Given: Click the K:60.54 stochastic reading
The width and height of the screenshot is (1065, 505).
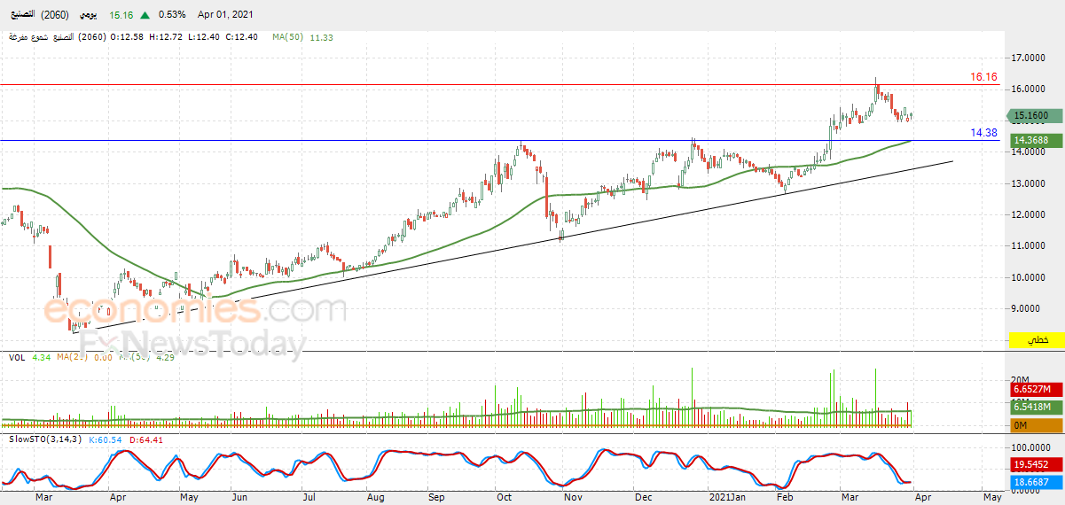Looking at the screenshot, I should click(106, 439).
